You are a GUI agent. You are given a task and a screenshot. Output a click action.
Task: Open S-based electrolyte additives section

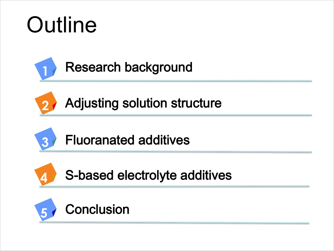(148, 176)
